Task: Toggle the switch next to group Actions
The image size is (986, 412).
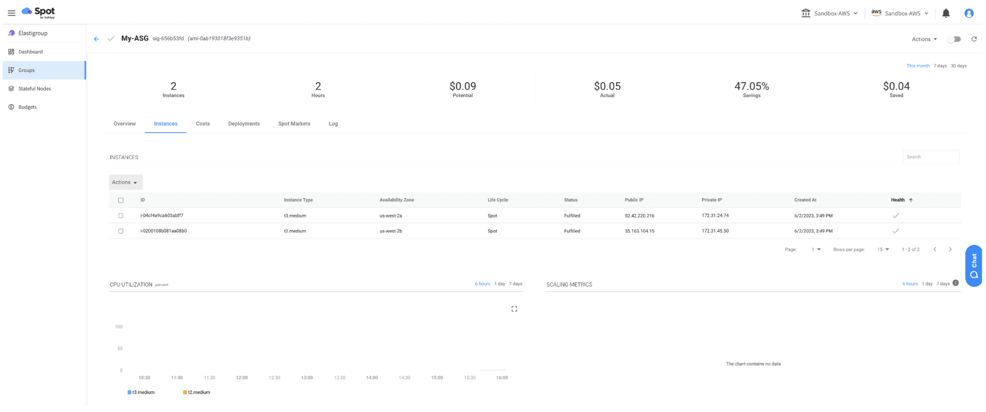Action: click(x=954, y=39)
